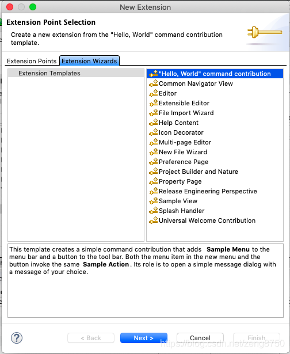This screenshot has width=290, height=354.
Task: Open help with the question mark icon
Action: 17,338
